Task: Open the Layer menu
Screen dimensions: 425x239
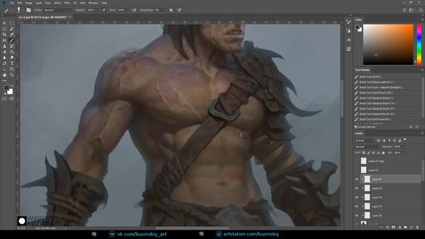Action: click(39, 3)
